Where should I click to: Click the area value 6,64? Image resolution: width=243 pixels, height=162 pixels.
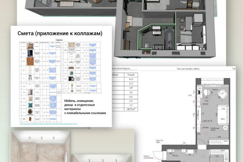(131, 97)
